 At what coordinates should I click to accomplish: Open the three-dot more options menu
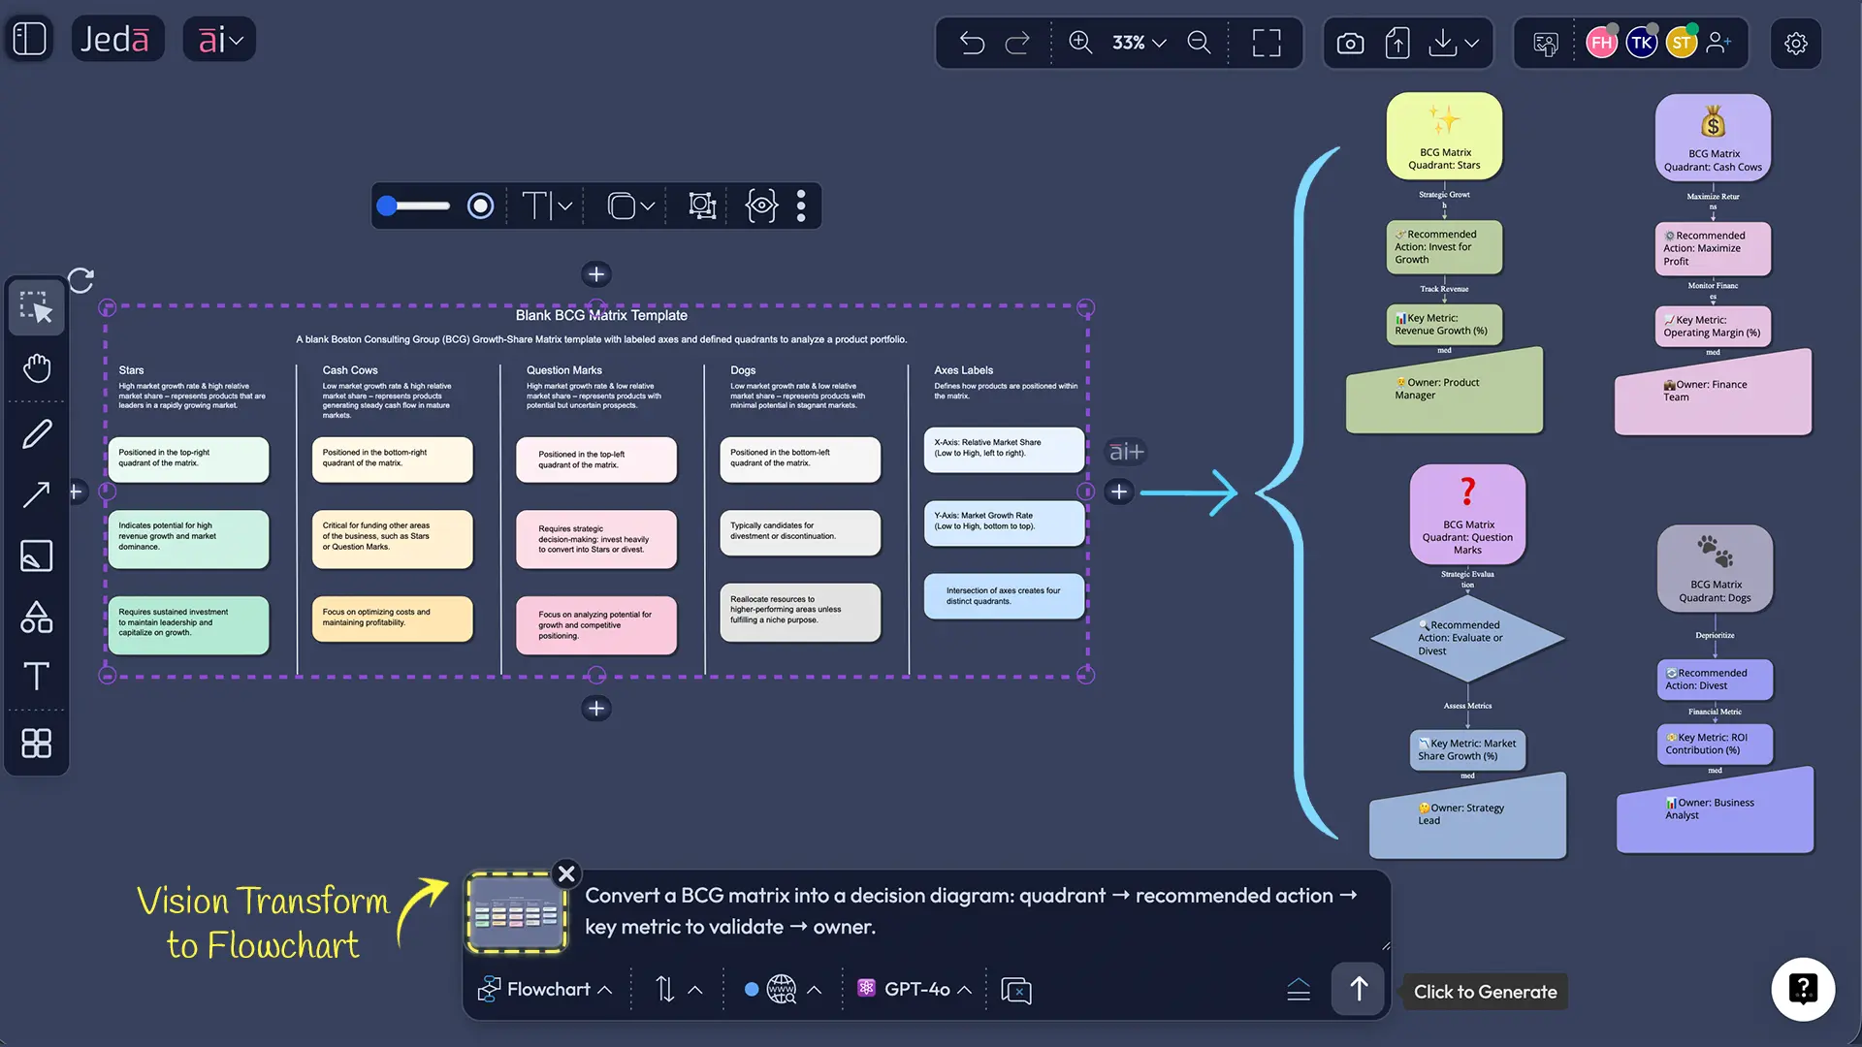click(x=801, y=206)
